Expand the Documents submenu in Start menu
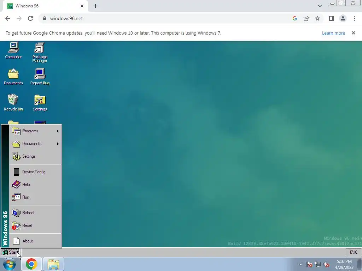 pyautogui.click(x=35, y=144)
